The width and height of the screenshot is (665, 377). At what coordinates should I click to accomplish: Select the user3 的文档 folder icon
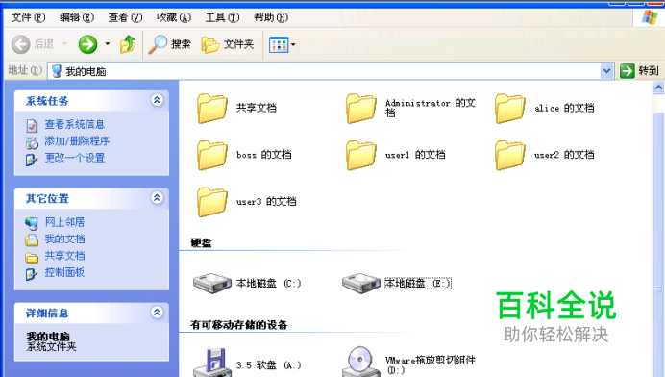click(212, 202)
